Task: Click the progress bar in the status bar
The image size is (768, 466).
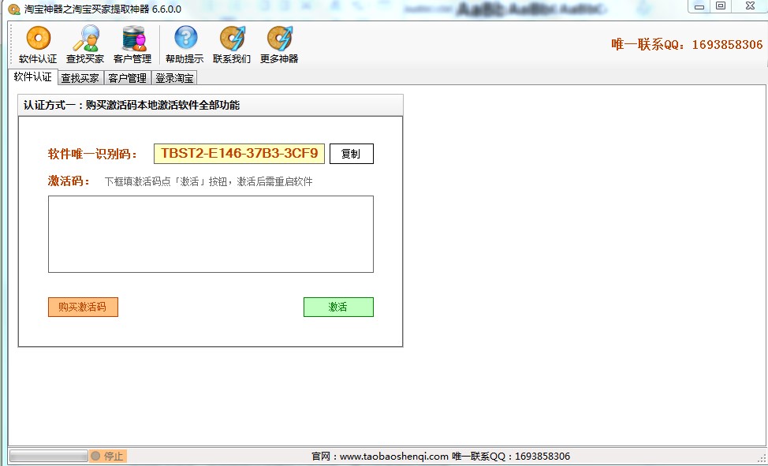Action: (x=48, y=457)
